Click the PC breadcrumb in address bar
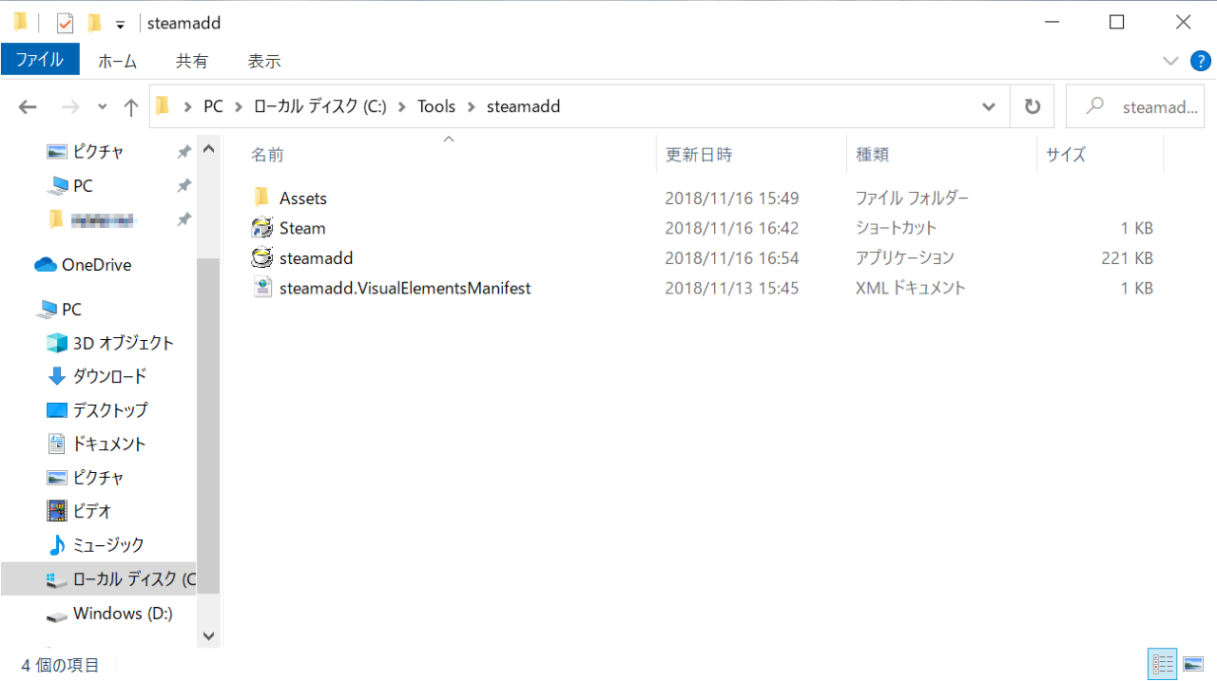This screenshot has height=681, width=1217. pyautogui.click(x=213, y=106)
